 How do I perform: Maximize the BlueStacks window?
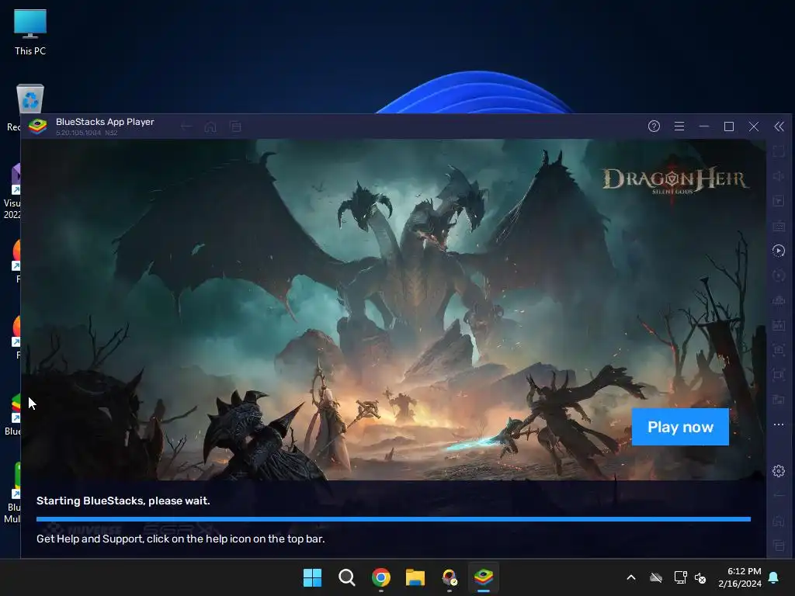click(x=728, y=126)
